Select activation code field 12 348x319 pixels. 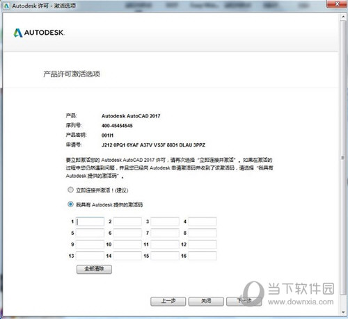click(x=203, y=244)
